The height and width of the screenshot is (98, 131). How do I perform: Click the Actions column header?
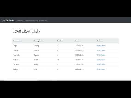(x=100, y=41)
